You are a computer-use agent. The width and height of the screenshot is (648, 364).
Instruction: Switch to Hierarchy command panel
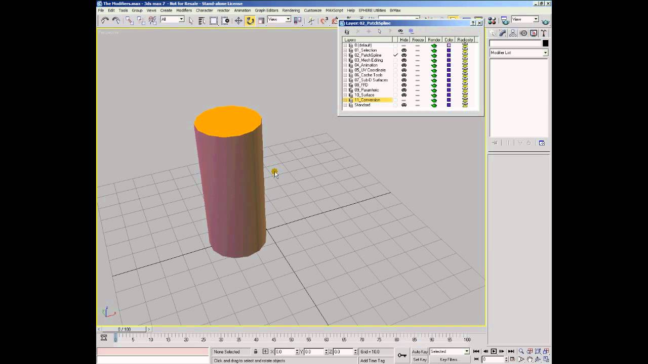(x=513, y=33)
